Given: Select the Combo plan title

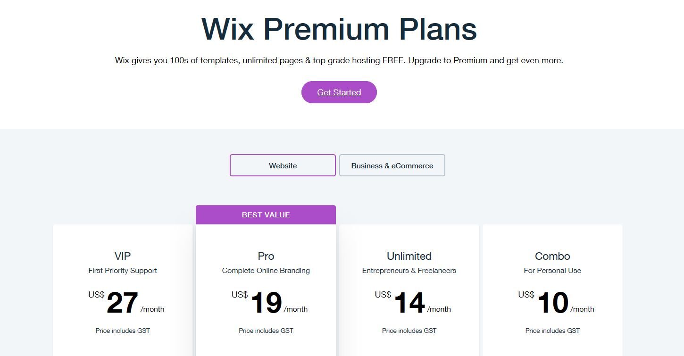Looking at the screenshot, I should coord(552,256).
